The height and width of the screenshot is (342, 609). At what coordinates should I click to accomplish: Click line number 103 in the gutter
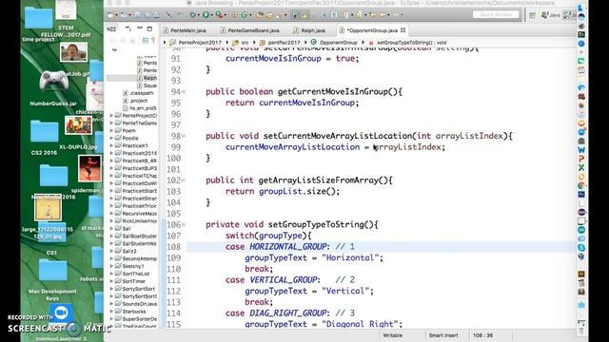pos(173,192)
